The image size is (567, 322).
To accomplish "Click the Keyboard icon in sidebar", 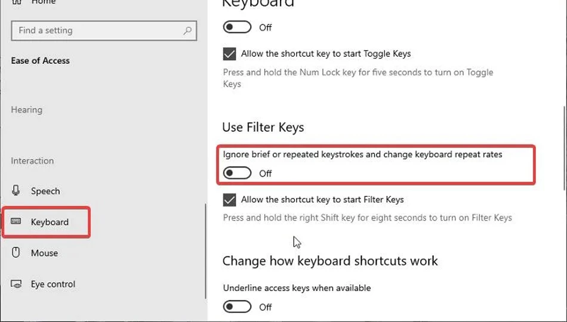I will pos(16,221).
